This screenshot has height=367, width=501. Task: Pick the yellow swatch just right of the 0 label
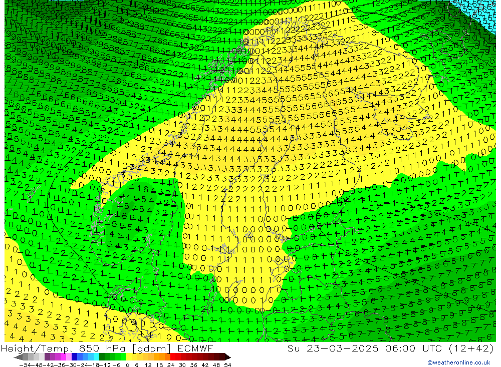(x=129, y=357)
